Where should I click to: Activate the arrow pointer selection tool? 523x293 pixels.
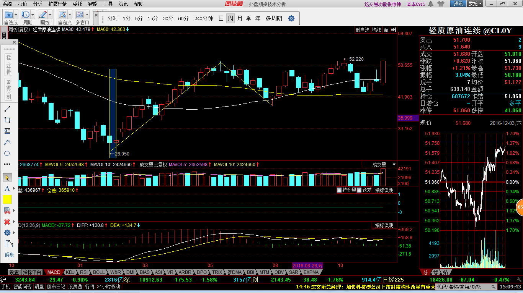7,178
